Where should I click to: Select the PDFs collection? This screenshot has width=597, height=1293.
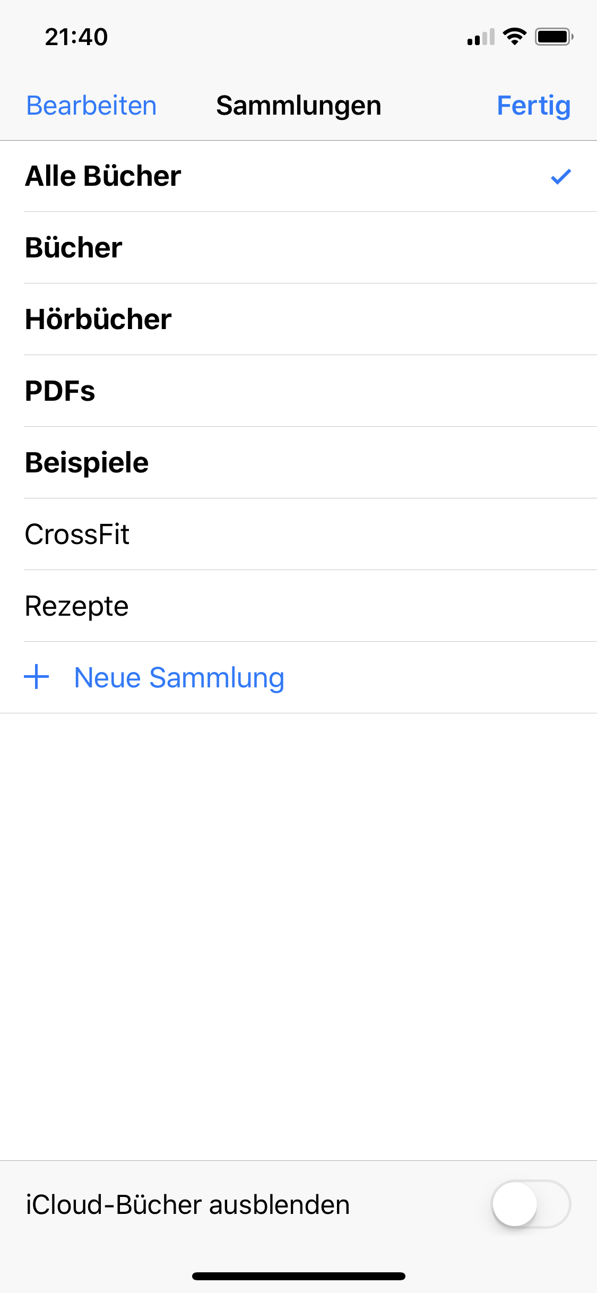coord(60,391)
